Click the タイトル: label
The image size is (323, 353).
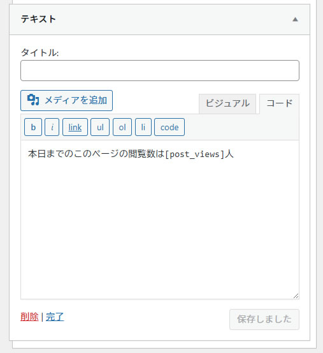39,53
